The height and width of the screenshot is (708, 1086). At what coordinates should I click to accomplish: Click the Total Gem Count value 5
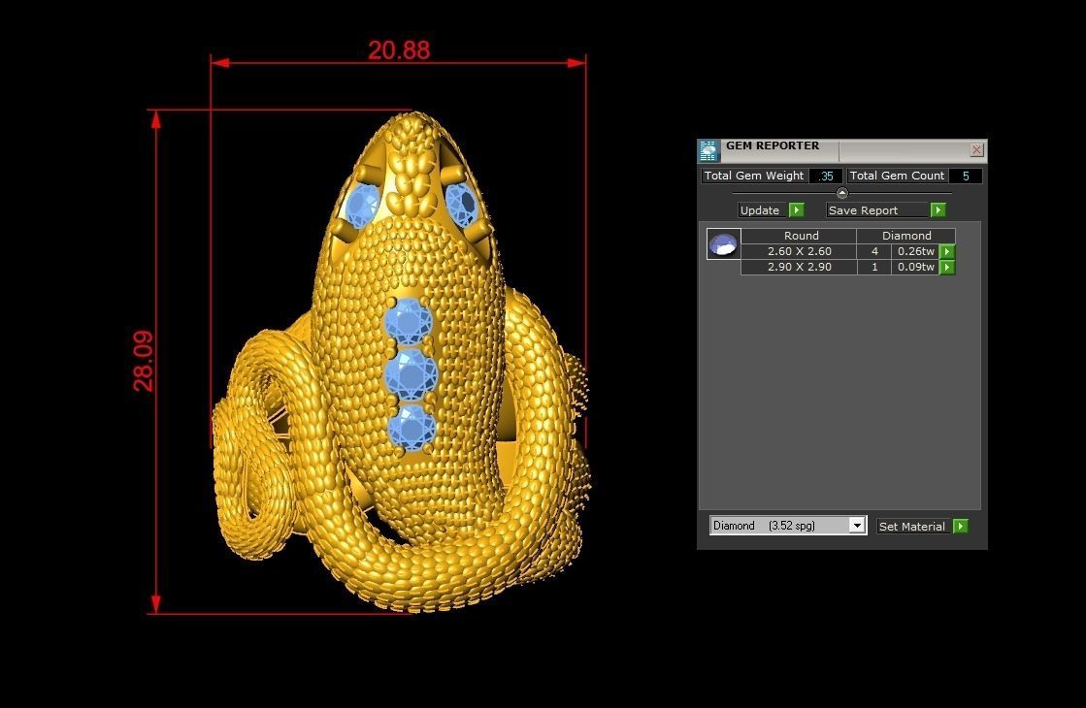click(x=966, y=176)
